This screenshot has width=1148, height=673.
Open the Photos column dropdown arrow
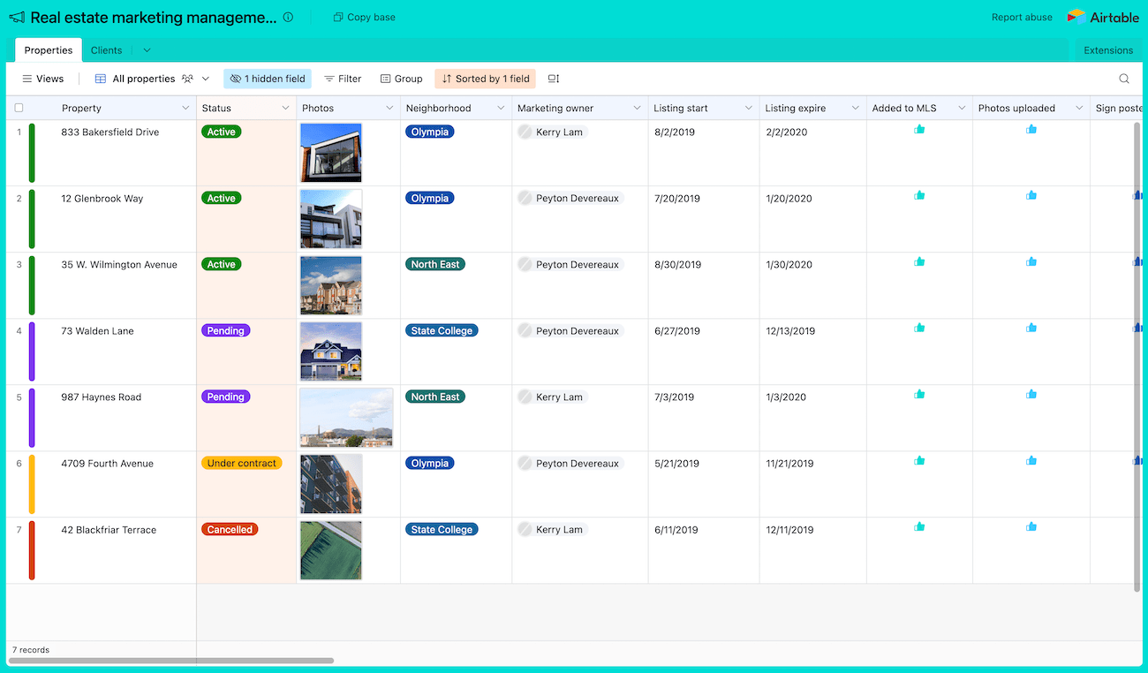[389, 108]
